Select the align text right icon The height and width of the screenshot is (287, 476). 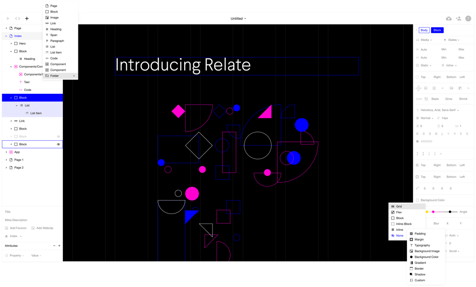point(430,134)
